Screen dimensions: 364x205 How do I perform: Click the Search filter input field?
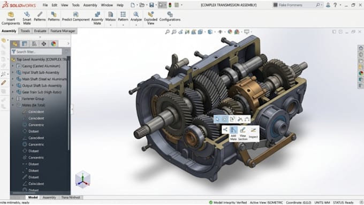tap(36, 51)
